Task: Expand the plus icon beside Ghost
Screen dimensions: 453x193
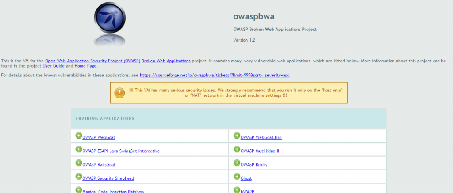Action: (x=237, y=176)
